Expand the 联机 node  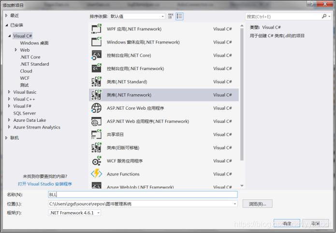click(x=6, y=138)
